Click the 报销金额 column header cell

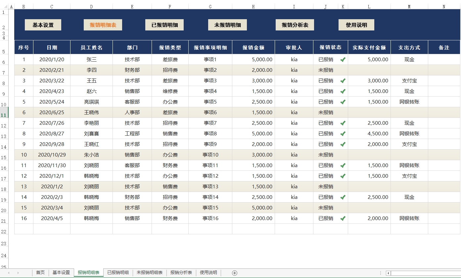pos(253,48)
